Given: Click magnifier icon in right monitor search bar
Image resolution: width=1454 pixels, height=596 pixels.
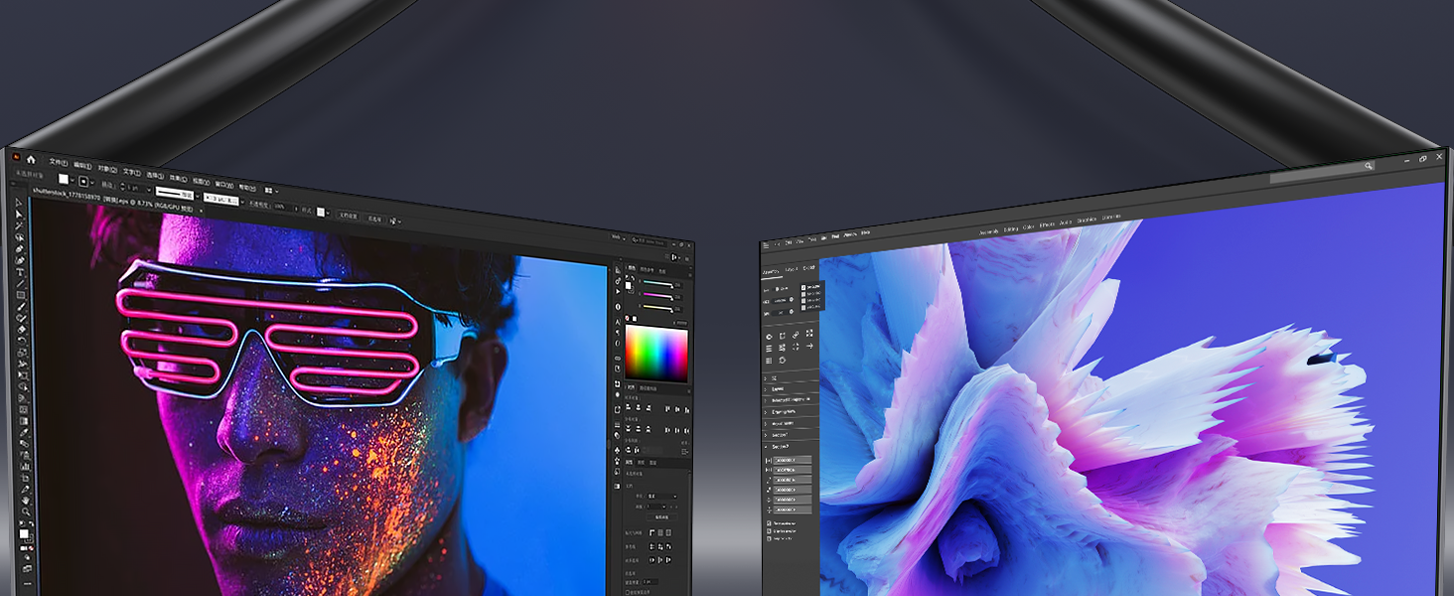Looking at the screenshot, I should click(1368, 166).
